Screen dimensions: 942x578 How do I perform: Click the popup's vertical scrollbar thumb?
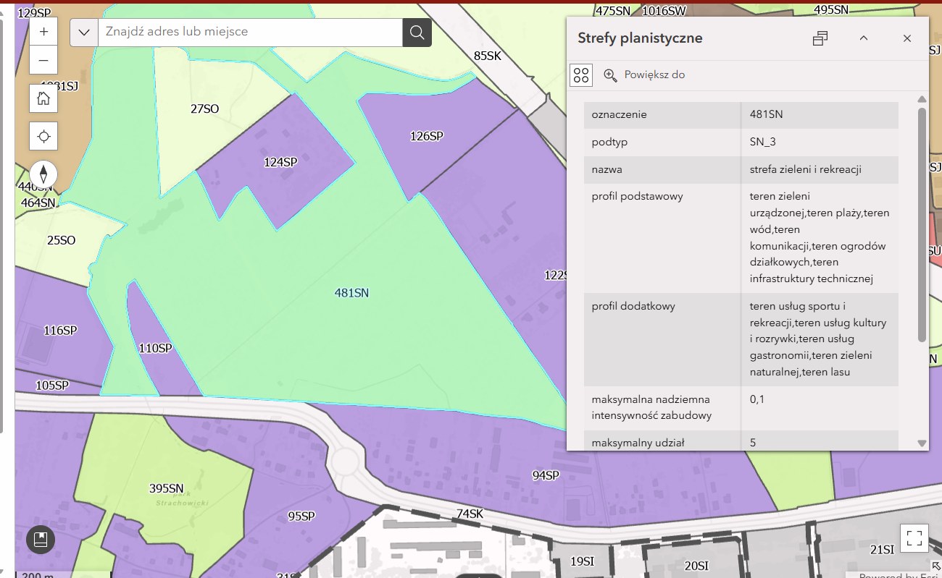[922, 224]
